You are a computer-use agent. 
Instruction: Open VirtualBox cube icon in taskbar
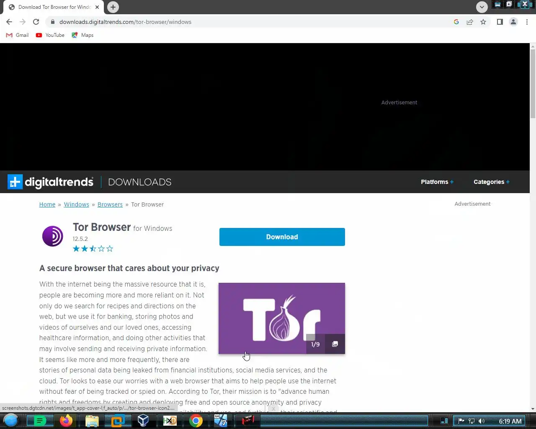[143, 421]
